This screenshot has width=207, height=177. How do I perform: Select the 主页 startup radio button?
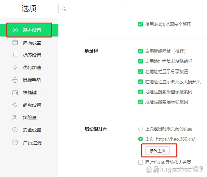[140, 139]
